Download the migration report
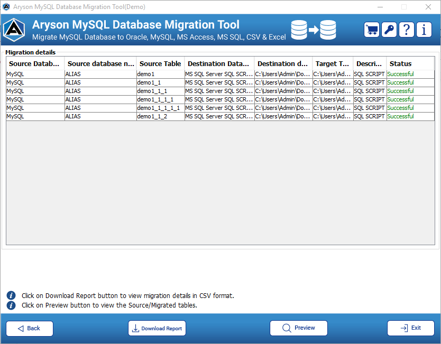This screenshot has height=344, width=441. tap(157, 328)
